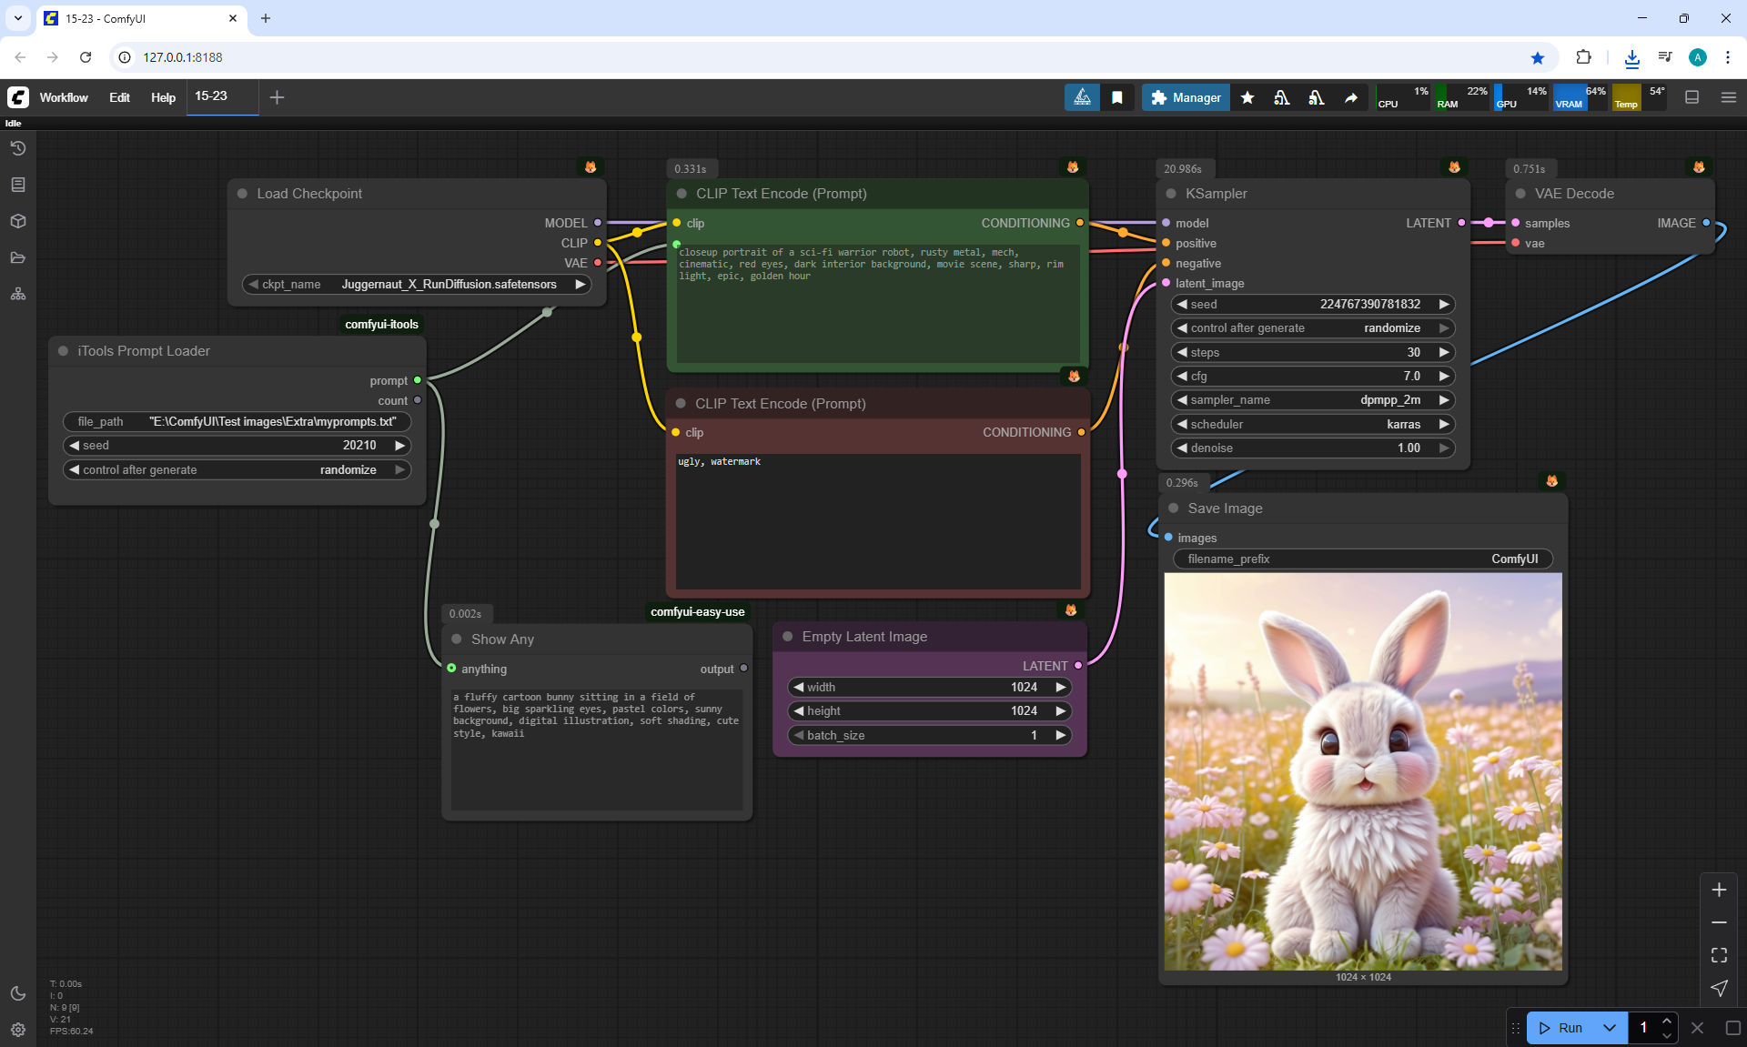The height and width of the screenshot is (1047, 1747).
Task: Click the star favorites icon beside Manager
Action: [1247, 97]
